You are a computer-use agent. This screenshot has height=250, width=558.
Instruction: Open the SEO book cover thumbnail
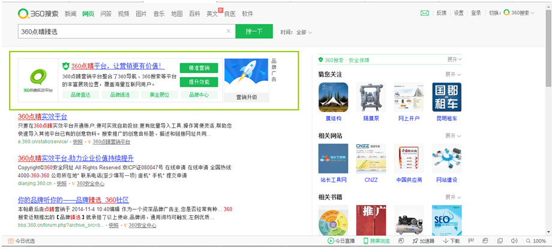[x=446, y=220]
